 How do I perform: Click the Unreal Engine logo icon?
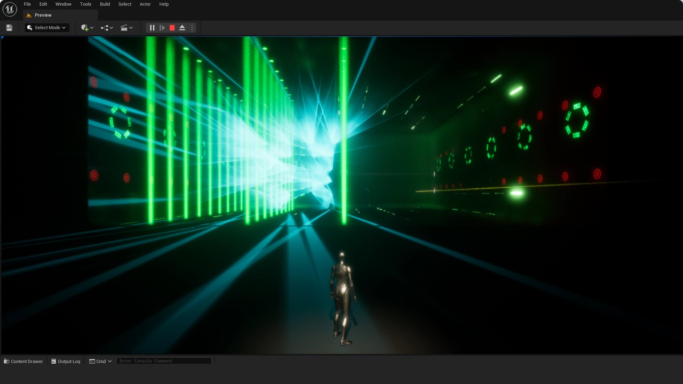tap(10, 9)
